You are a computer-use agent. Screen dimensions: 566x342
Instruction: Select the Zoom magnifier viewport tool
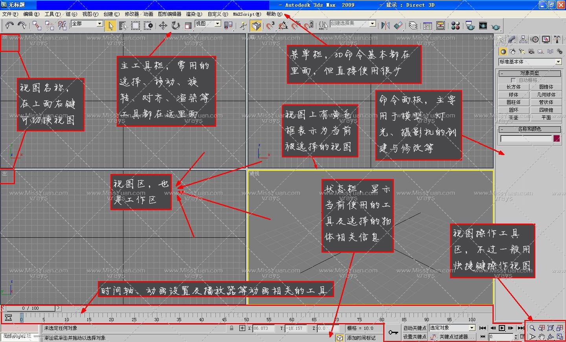pyautogui.click(x=532, y=328)
